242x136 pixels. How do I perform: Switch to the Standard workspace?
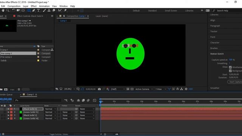pyautogui.click(x=152, y=11)
